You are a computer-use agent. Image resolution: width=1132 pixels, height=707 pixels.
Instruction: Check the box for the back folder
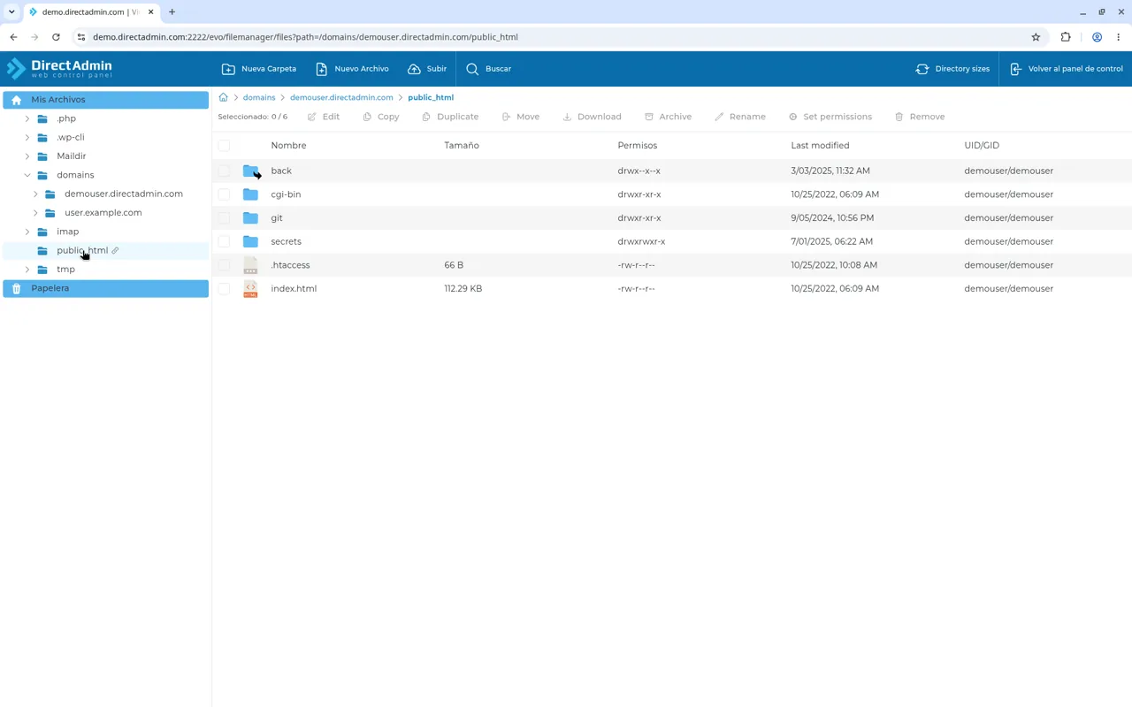(x=224, y=171)
